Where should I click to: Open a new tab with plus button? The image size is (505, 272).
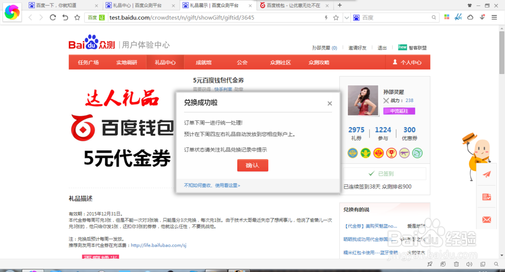tap(339, 5)
